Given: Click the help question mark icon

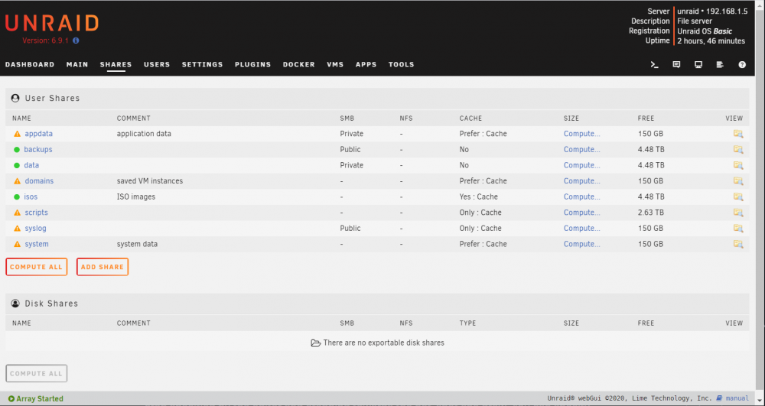Looking at the screenshot, I should (742, 64).
